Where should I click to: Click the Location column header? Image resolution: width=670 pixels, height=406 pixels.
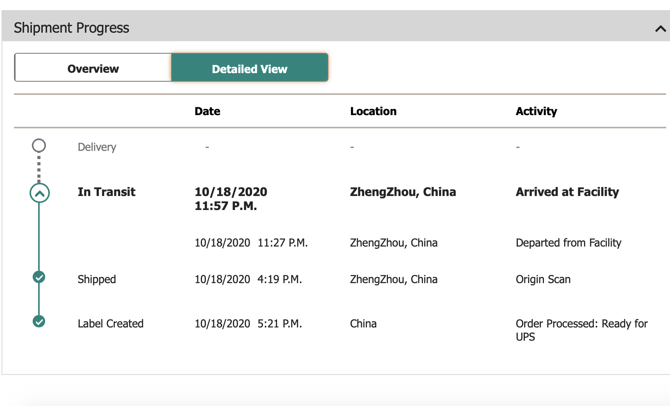373,111
